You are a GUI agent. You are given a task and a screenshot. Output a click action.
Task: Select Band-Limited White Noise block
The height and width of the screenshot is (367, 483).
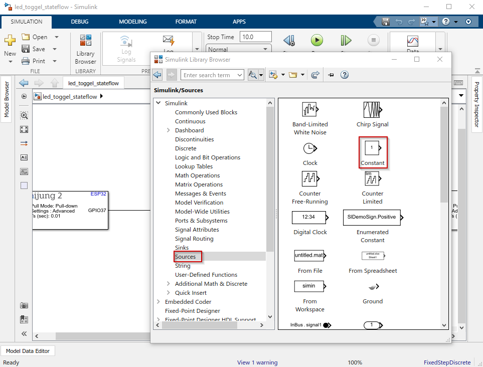coord(310,110)
